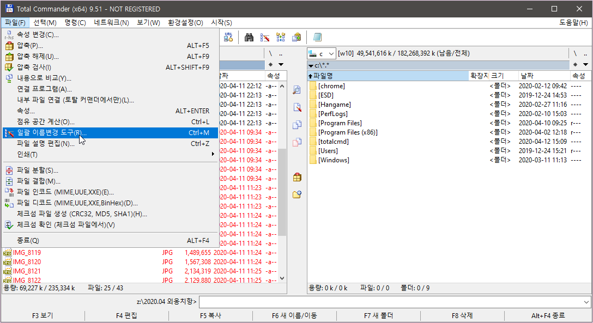
Task: Open the multi-rename tool toolbar icon
Action: coord(265,37)
